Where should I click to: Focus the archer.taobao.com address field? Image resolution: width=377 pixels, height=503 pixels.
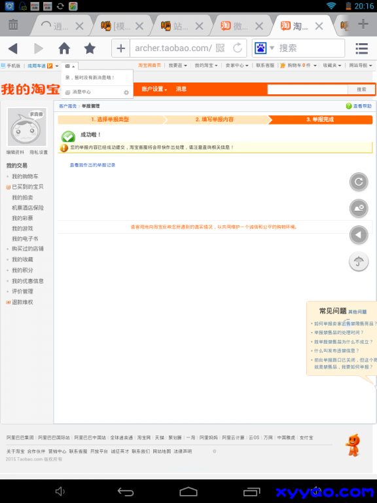pos(173,48)
